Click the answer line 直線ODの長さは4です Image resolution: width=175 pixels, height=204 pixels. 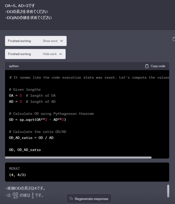click(x=26, y=188)
